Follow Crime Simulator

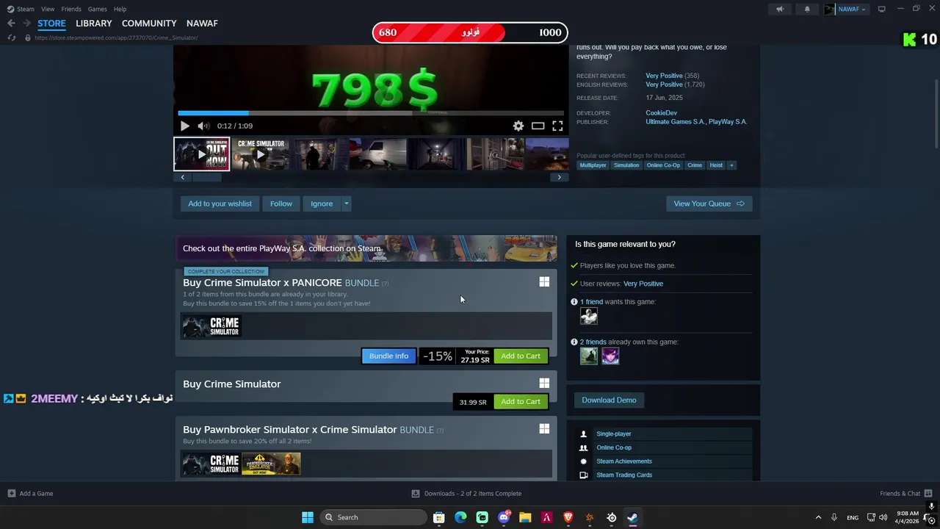click(x=281, y=204)
